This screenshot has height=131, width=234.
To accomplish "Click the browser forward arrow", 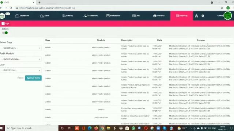I will pos(6,8).
